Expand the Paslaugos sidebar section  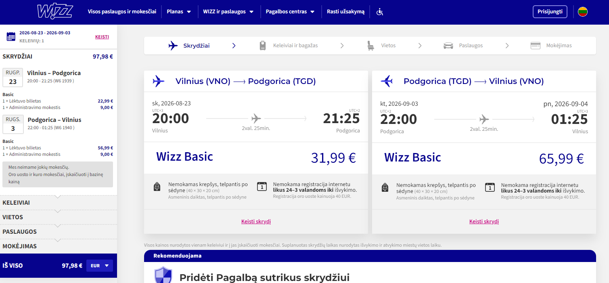pos(59,232)
